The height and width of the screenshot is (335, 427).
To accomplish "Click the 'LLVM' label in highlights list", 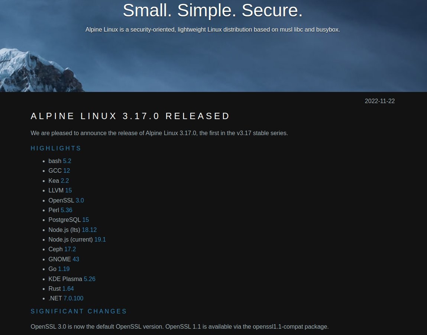I will pos(56,191).
